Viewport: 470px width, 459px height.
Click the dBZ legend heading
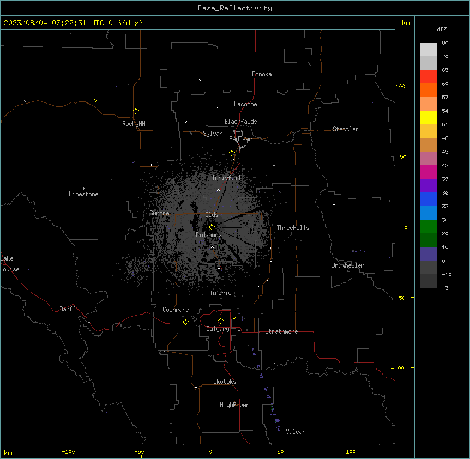point(442,29)
